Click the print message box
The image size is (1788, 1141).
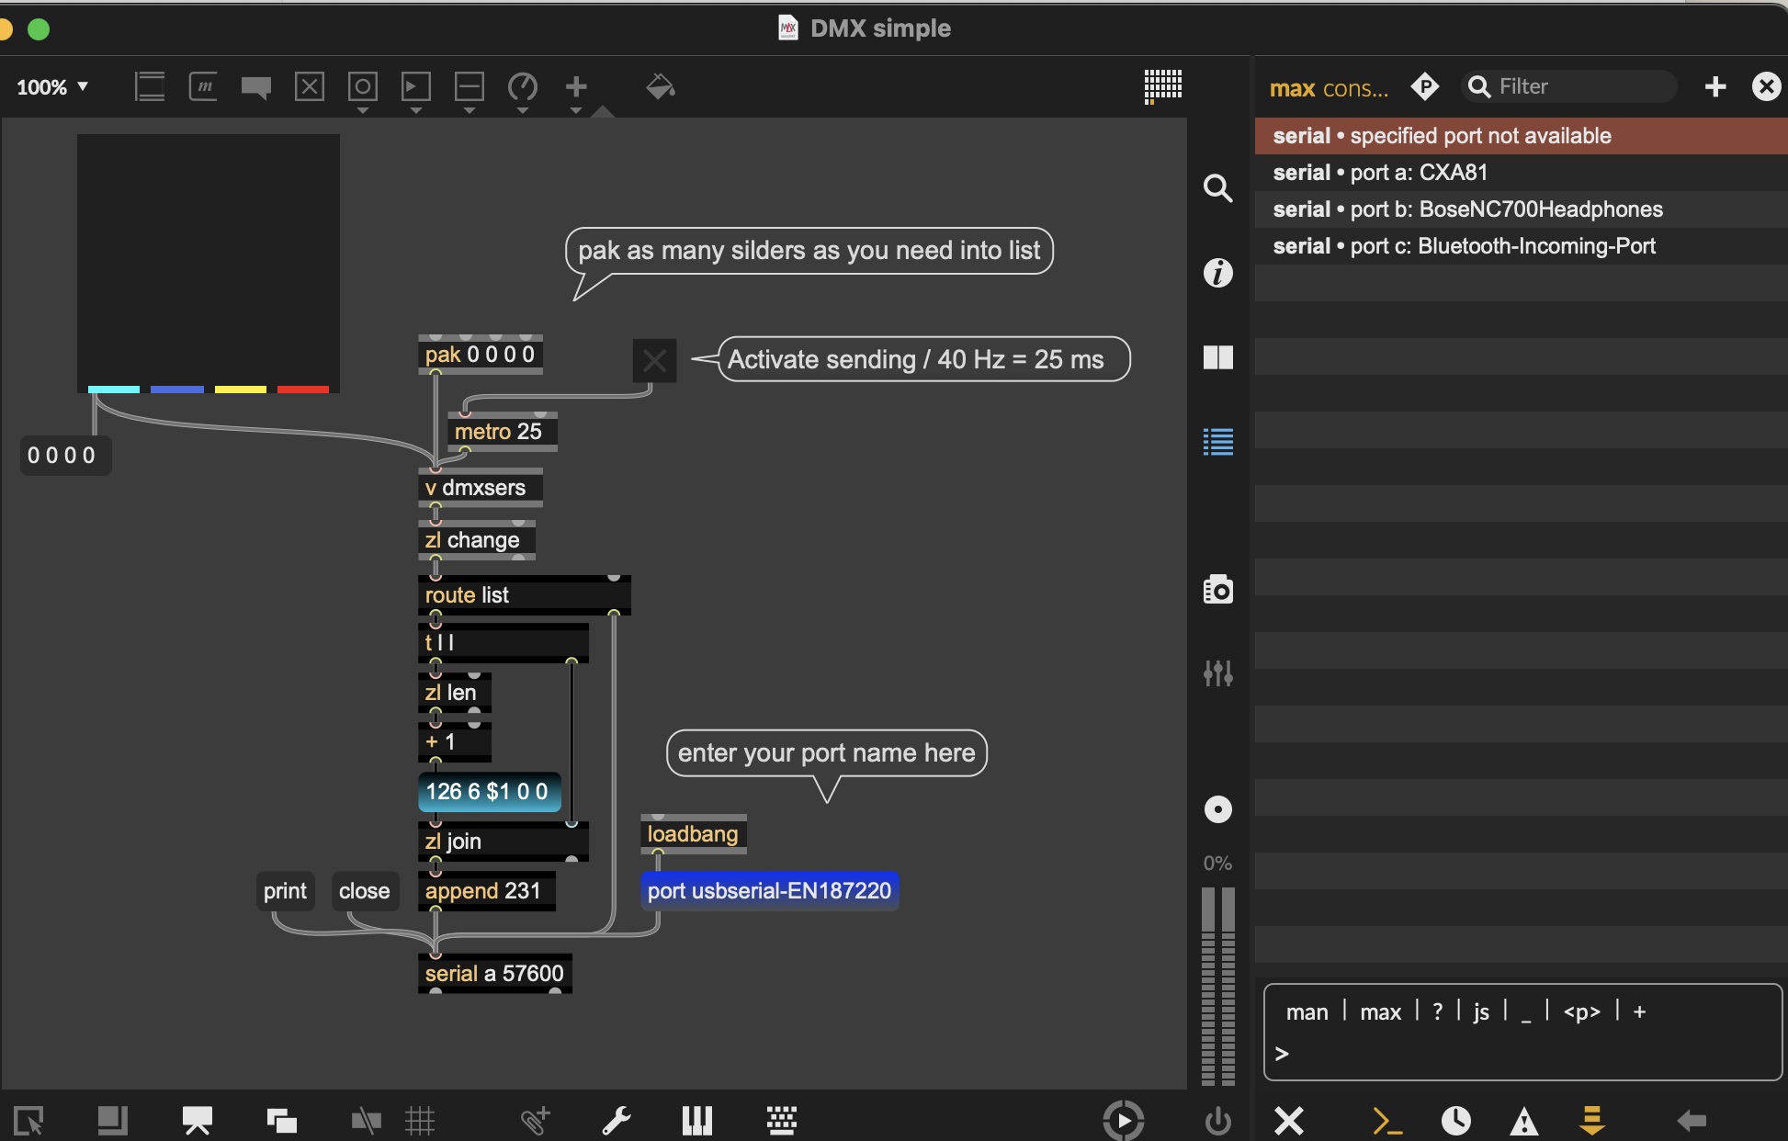pyautogui.click(x=285, y=891)
